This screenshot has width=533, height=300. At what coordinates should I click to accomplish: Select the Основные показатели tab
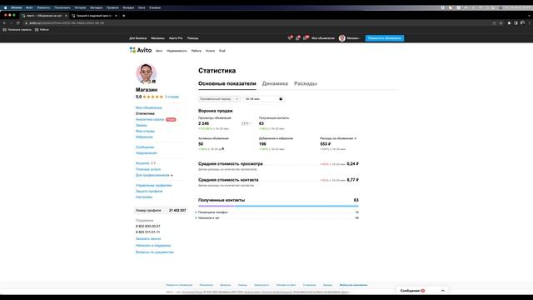(227, 83)
